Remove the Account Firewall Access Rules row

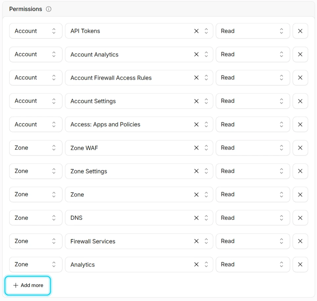pyautogui.click(x=300, y=78)
